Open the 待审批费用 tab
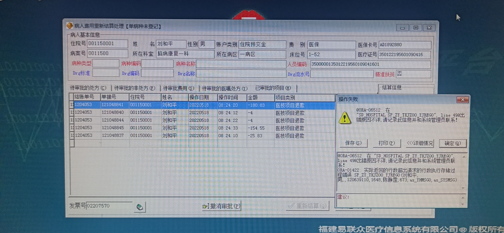 pos(178,88)
